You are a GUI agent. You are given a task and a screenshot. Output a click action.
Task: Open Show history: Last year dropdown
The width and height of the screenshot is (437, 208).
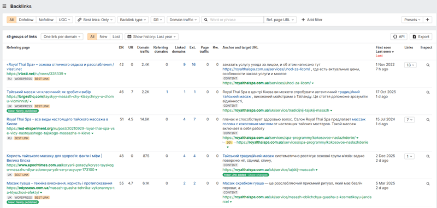[x=152, y=36]
